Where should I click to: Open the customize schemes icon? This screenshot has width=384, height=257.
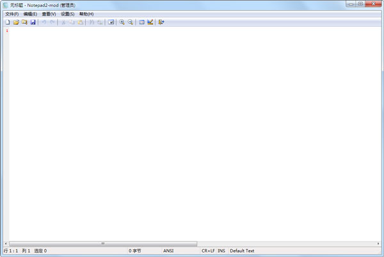pos(150,22)
